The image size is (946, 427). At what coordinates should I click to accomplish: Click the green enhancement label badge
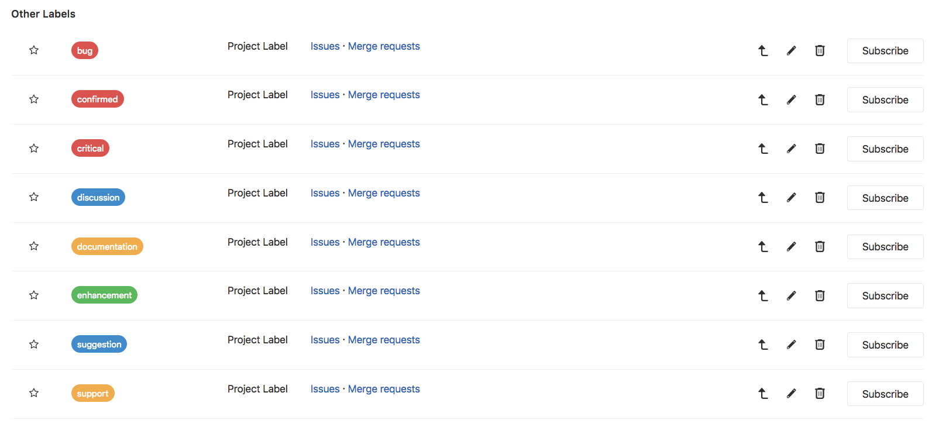pos(104,295)
